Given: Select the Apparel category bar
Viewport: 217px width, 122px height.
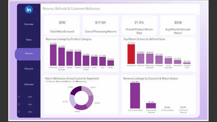Looking at the screenshot, I should tap(78, 58).
